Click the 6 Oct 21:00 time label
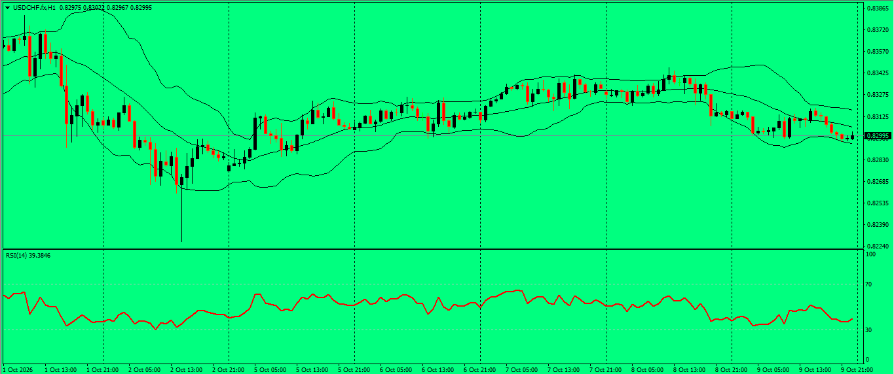The width and height of the screenshot is (894, 374). pyautogui.click(x=479, y=369)
